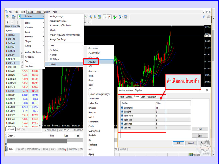Select Alligator in the Custom submenu
Viewport: 219px width, 164px height.
click(x=99, y=62)
